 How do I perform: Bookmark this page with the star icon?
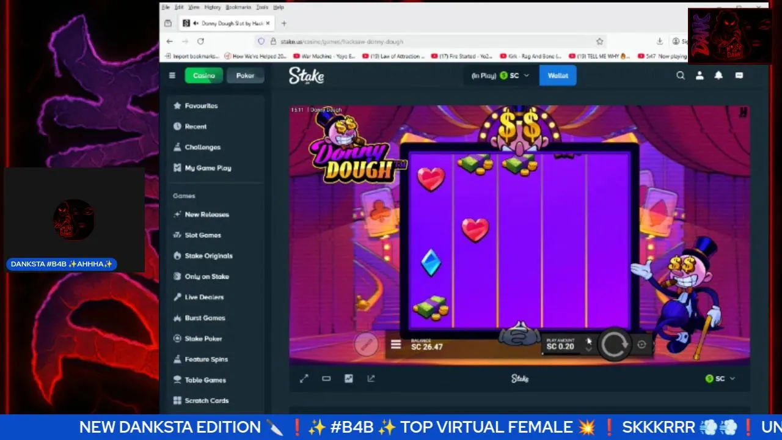pyautogui.click(x=599, y=41)
